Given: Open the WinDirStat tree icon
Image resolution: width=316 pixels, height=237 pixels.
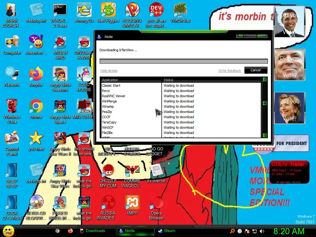Looking at the screenshot, I should tap(180, 12).
